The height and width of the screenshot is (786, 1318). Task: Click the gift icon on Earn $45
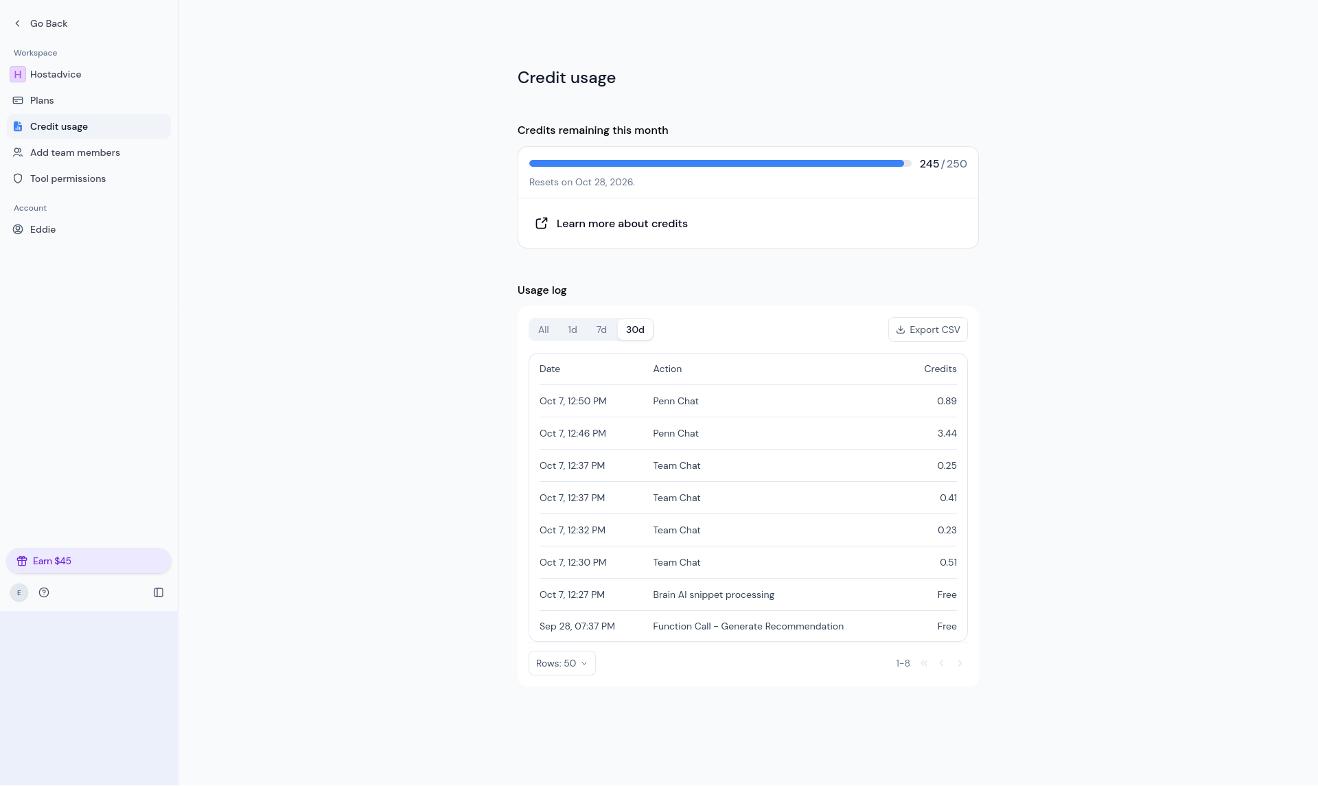pos(22,561)
